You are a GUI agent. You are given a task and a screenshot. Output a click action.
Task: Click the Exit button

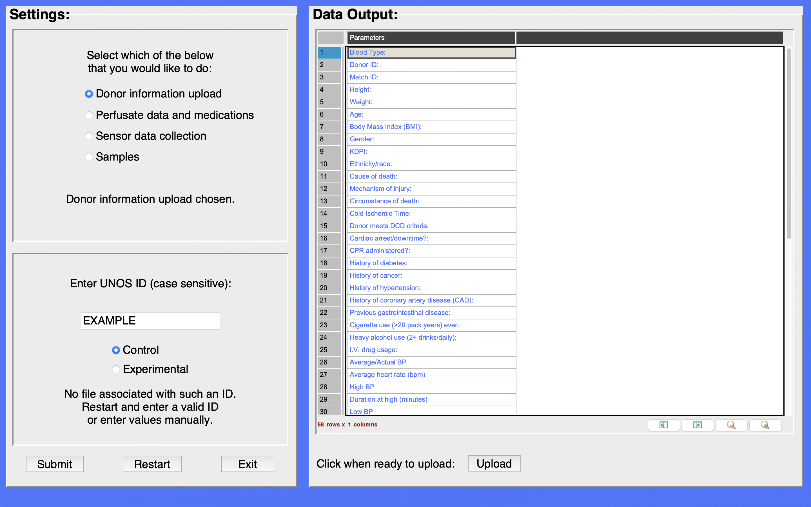click(248, 464)
